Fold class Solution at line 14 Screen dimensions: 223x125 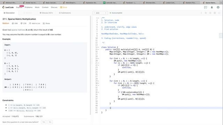tap(99, 47)
